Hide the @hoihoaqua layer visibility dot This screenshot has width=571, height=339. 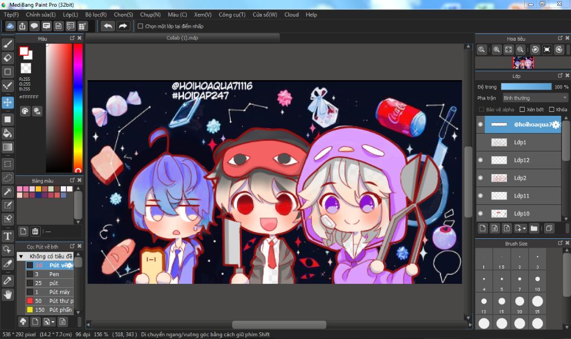[x=480, y=124]
